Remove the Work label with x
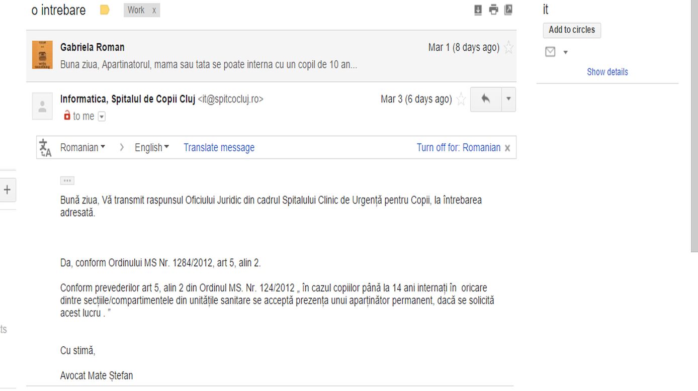Screen dimensions: 698x391 154,10
